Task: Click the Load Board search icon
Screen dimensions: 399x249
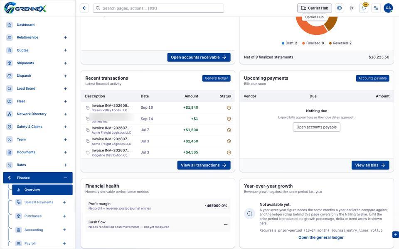Action: (10, 88)
